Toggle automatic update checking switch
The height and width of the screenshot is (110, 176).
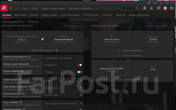pyautogui.click(x=79, y=65)
